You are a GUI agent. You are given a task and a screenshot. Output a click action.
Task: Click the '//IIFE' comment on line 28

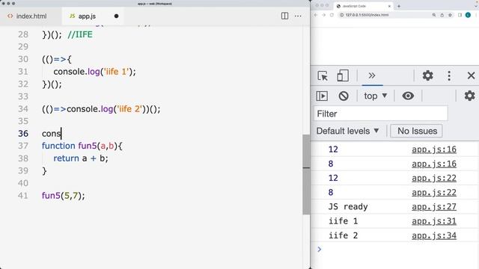point(80,34)
